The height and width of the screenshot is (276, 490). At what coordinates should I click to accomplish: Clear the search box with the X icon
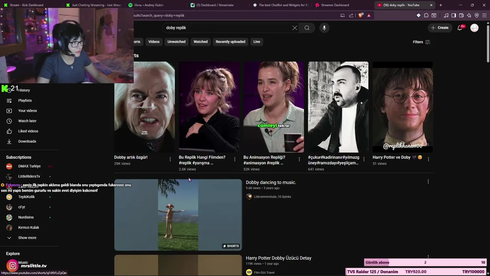pos(295,28)
